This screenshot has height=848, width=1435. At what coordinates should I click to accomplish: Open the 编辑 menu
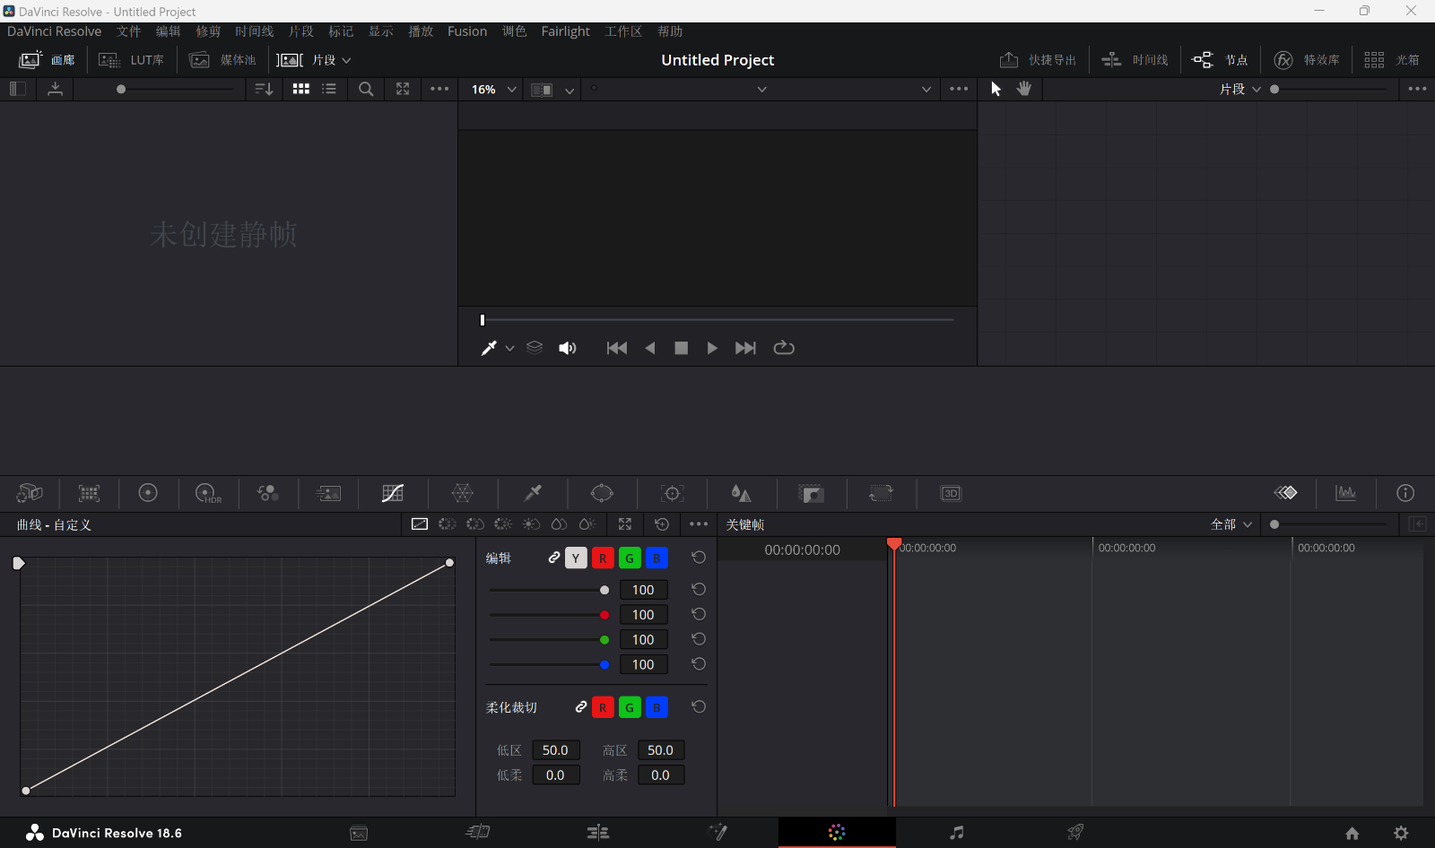click(x=168, y=31)
